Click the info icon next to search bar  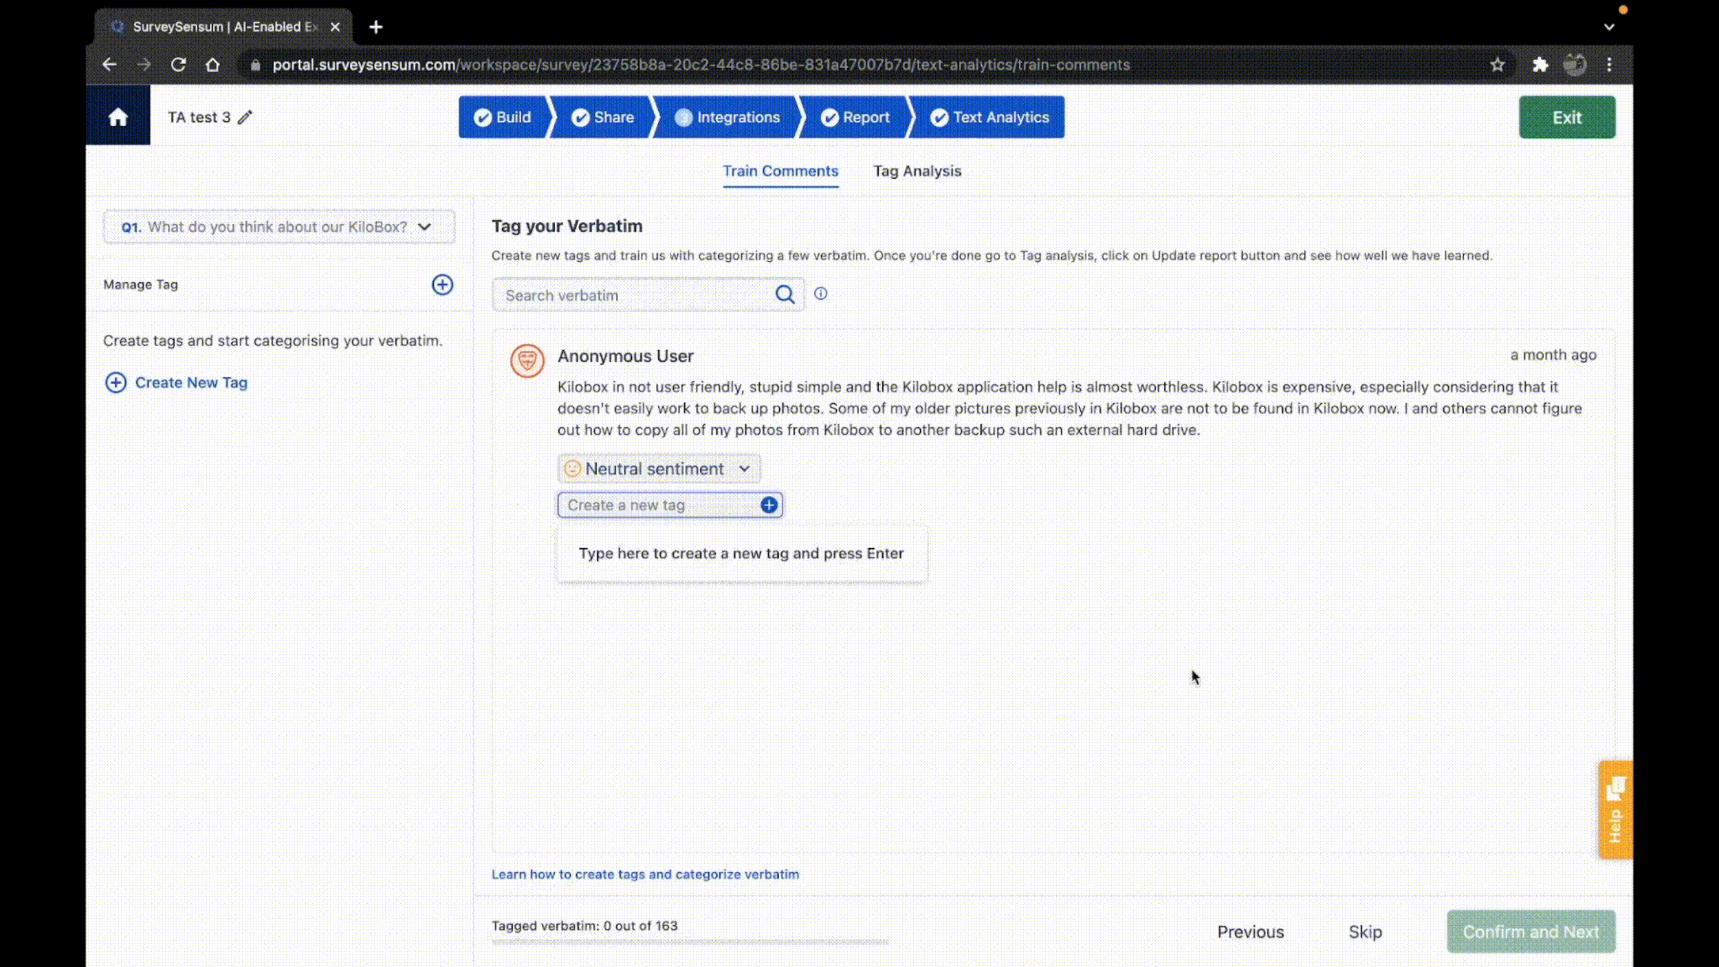pos(820,293)
